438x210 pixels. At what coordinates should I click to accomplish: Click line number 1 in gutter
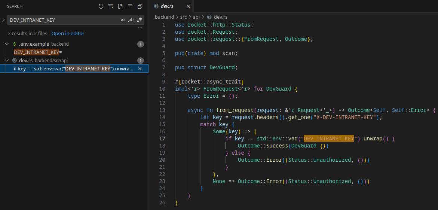coord(164,25)
